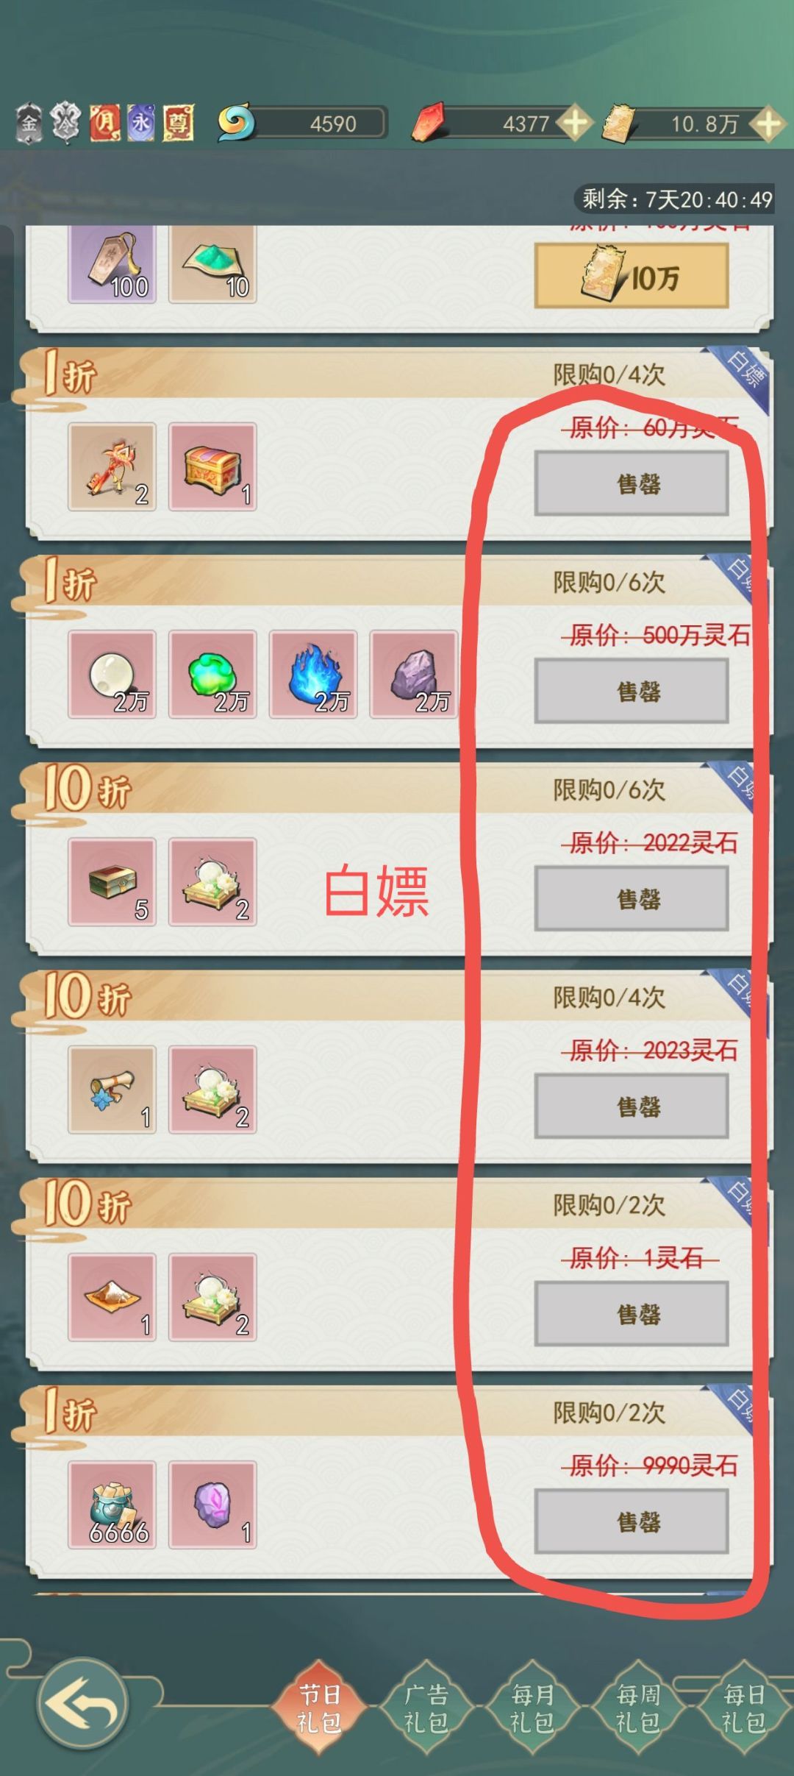794x1776 pixels.
Task: Open the swirl currency 4590 counter
Action: 301,123
